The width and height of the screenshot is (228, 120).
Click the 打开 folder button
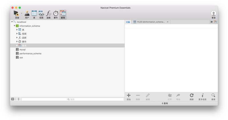click(x=170, y=97)
